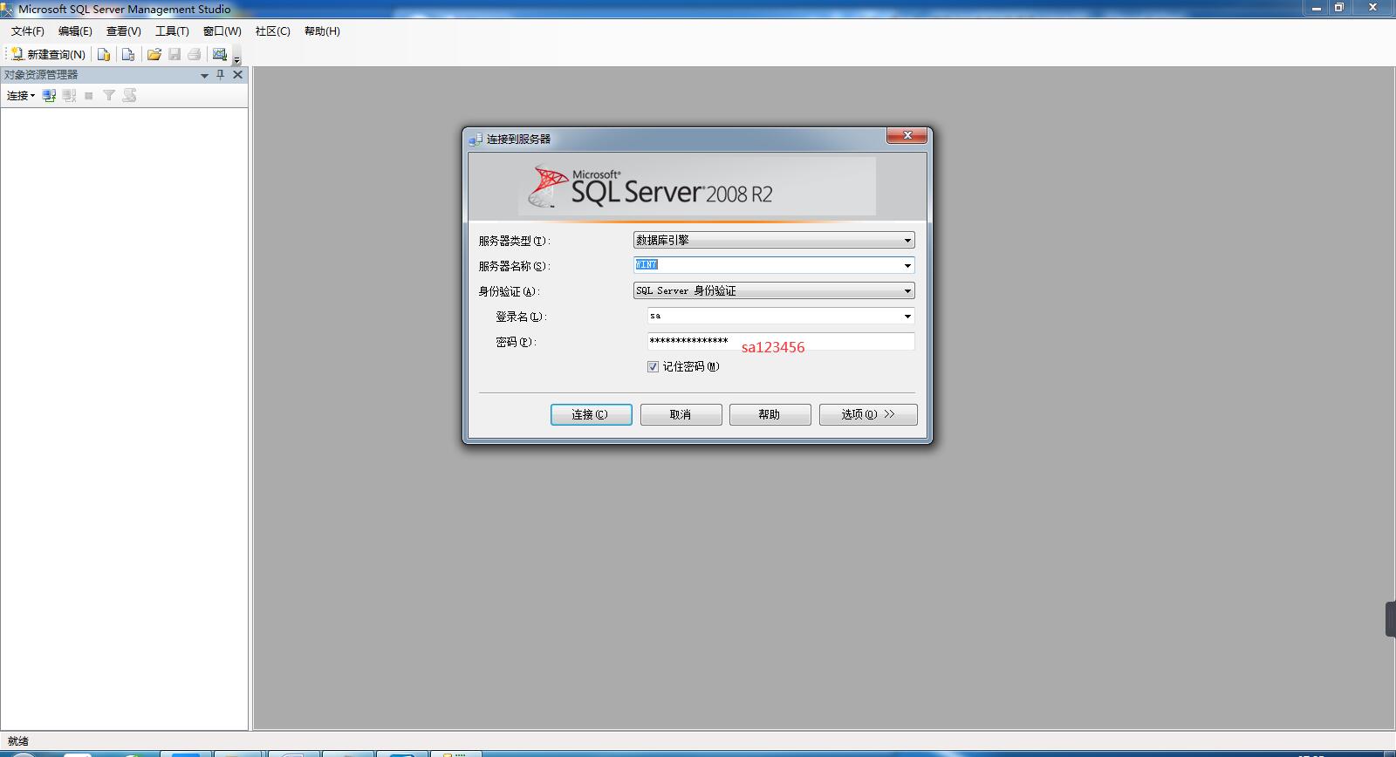
Task: Click the Object Explorer (对象资源管理器) title text
Action: point(41,75)
